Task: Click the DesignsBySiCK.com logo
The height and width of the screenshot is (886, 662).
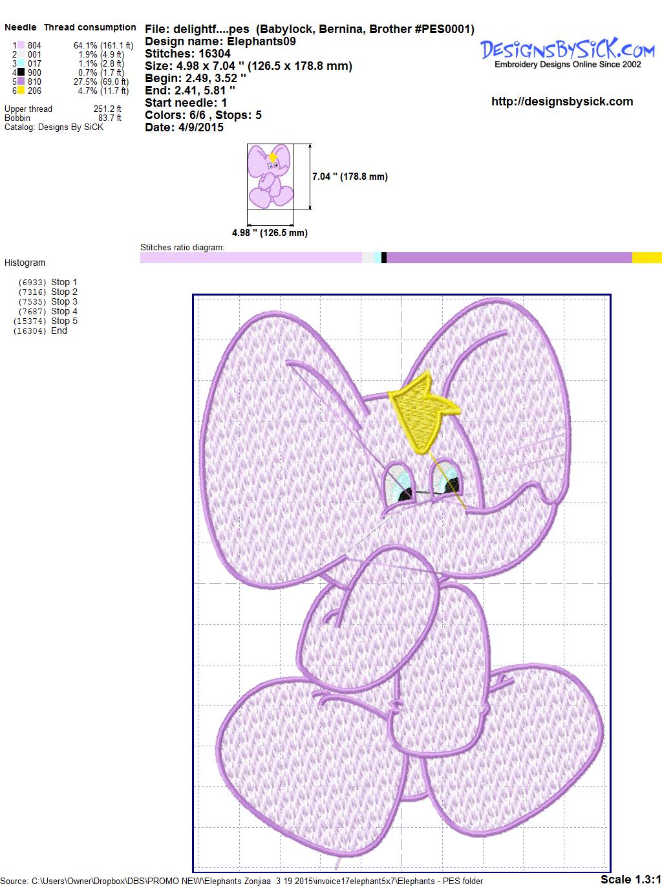Action: [568, 52]
